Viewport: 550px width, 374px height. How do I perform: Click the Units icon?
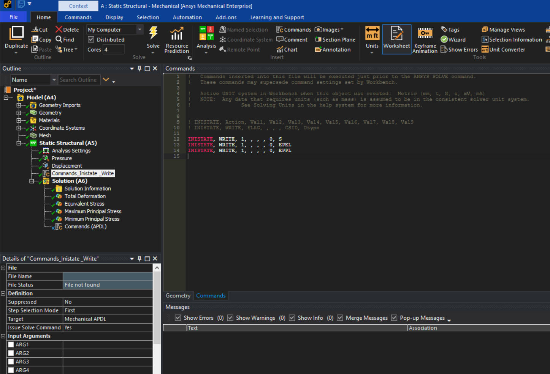372,33
